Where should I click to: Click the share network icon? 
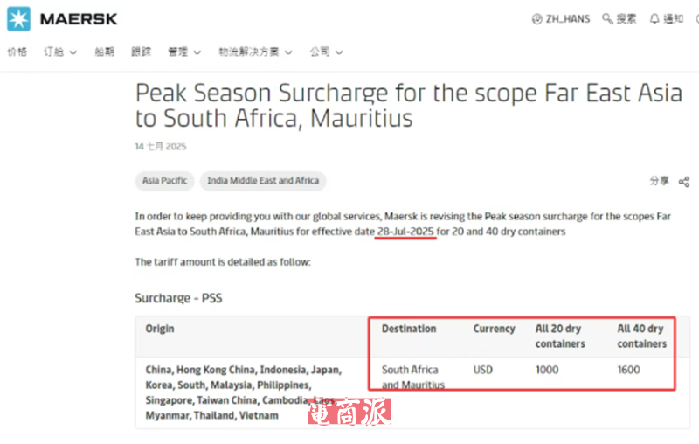[x=684, y=182]
